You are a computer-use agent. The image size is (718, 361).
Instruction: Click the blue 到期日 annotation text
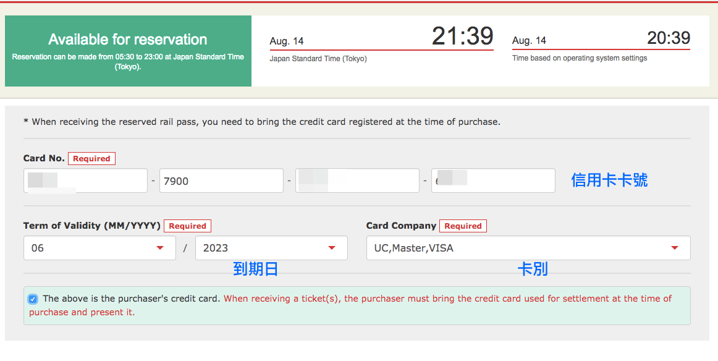click(255, 269)
